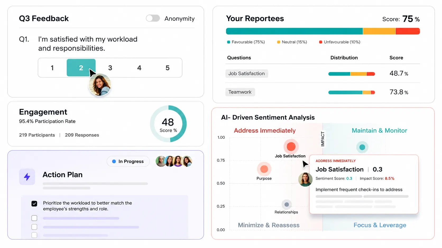The width and height of the screenshot is (442, 248).
Task: Open the Teamwork question tag
Action: [x=240, y=92]
